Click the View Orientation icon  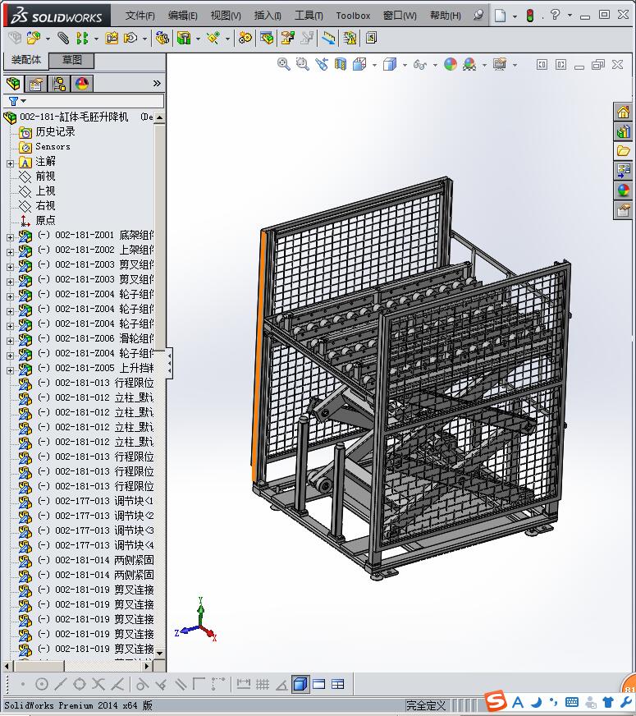[x=359, y=64]
